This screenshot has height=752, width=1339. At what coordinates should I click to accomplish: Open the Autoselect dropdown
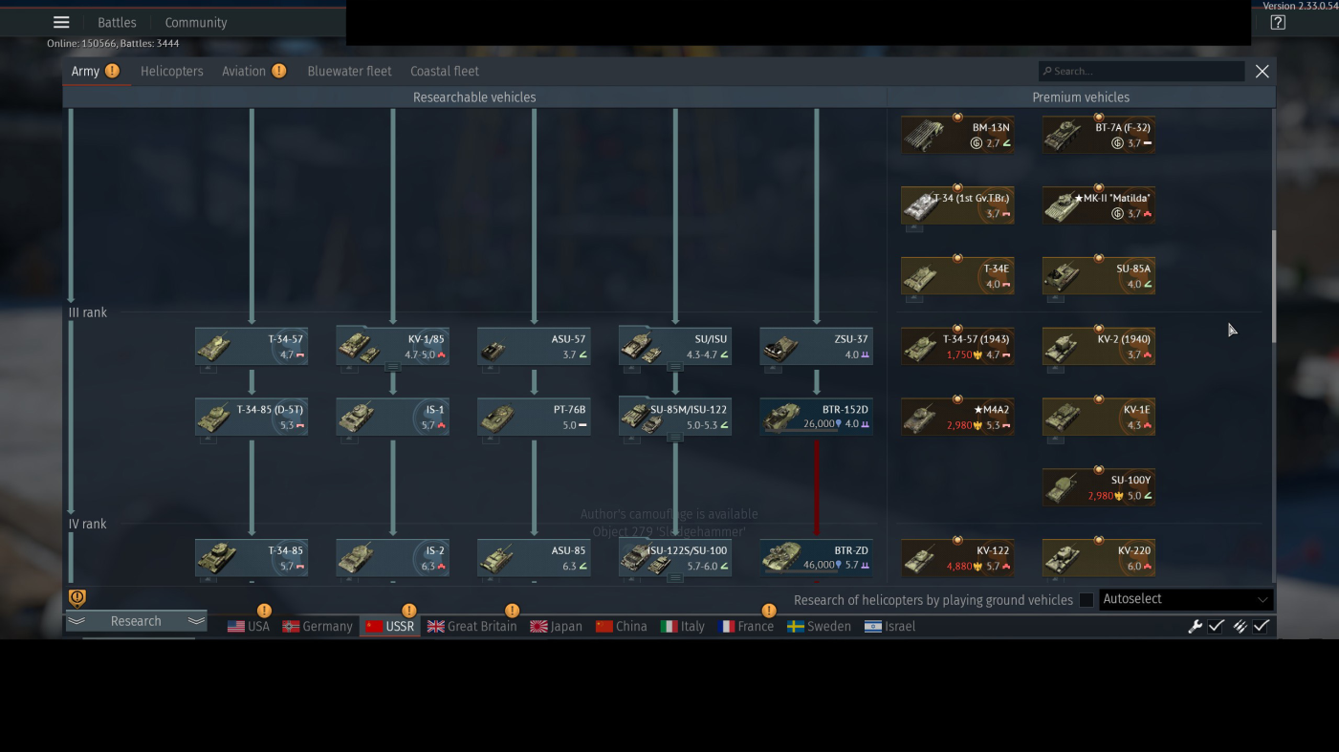pyautogui.click(x=1186, y=599)
